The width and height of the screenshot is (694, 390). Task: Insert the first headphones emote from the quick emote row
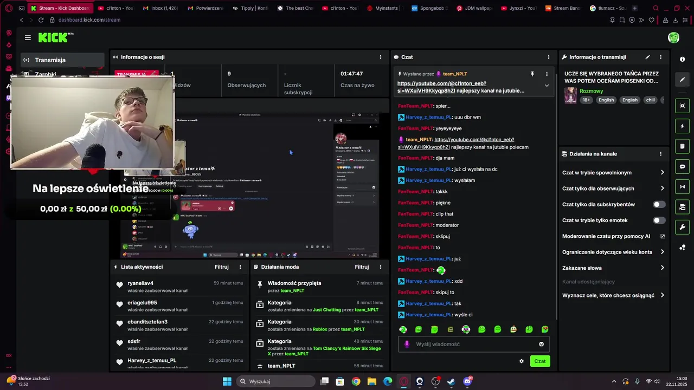(x=403, y=329)
